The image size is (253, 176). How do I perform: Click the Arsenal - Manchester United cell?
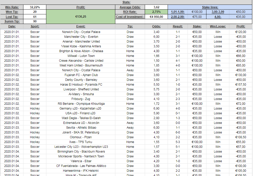pos(81,42)
